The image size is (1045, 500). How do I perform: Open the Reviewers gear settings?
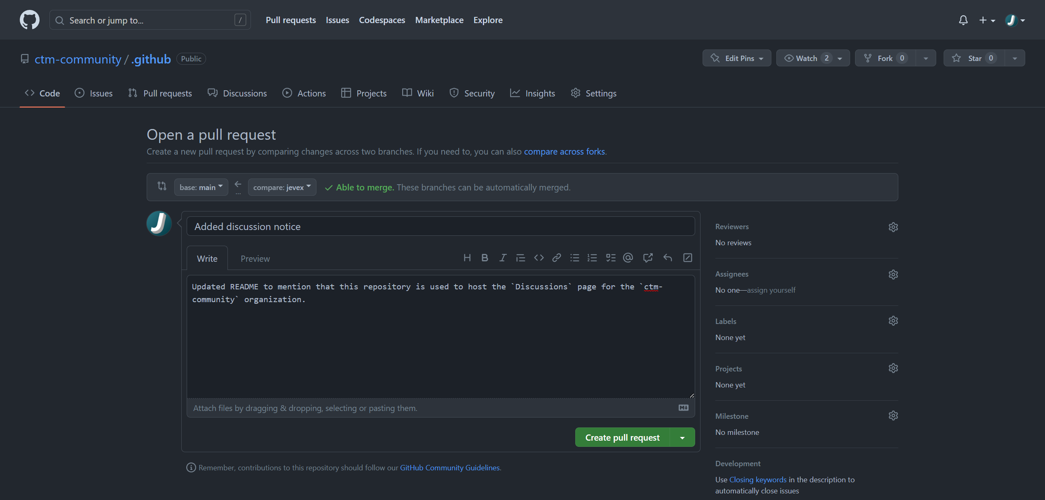click(x=893, y=227)
